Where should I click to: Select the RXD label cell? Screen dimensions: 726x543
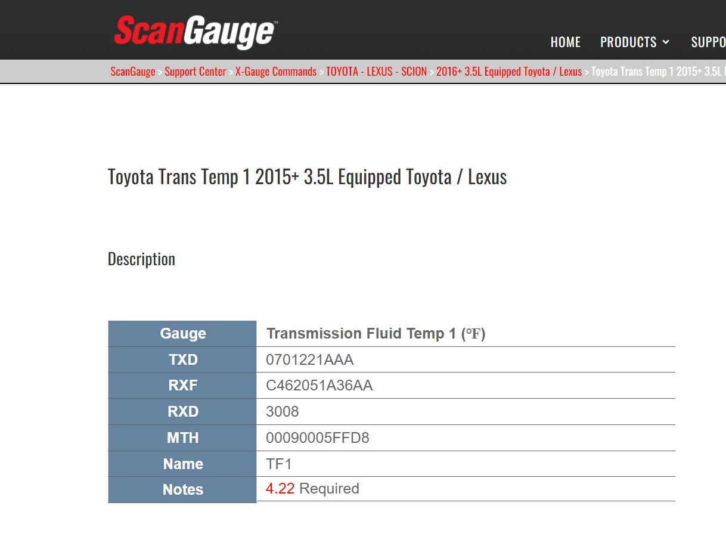(182, 412)
